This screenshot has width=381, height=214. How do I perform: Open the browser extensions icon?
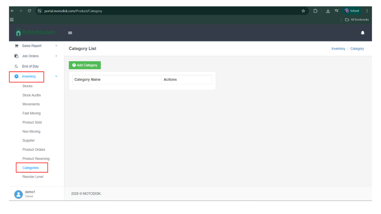(x=316, y=11)
